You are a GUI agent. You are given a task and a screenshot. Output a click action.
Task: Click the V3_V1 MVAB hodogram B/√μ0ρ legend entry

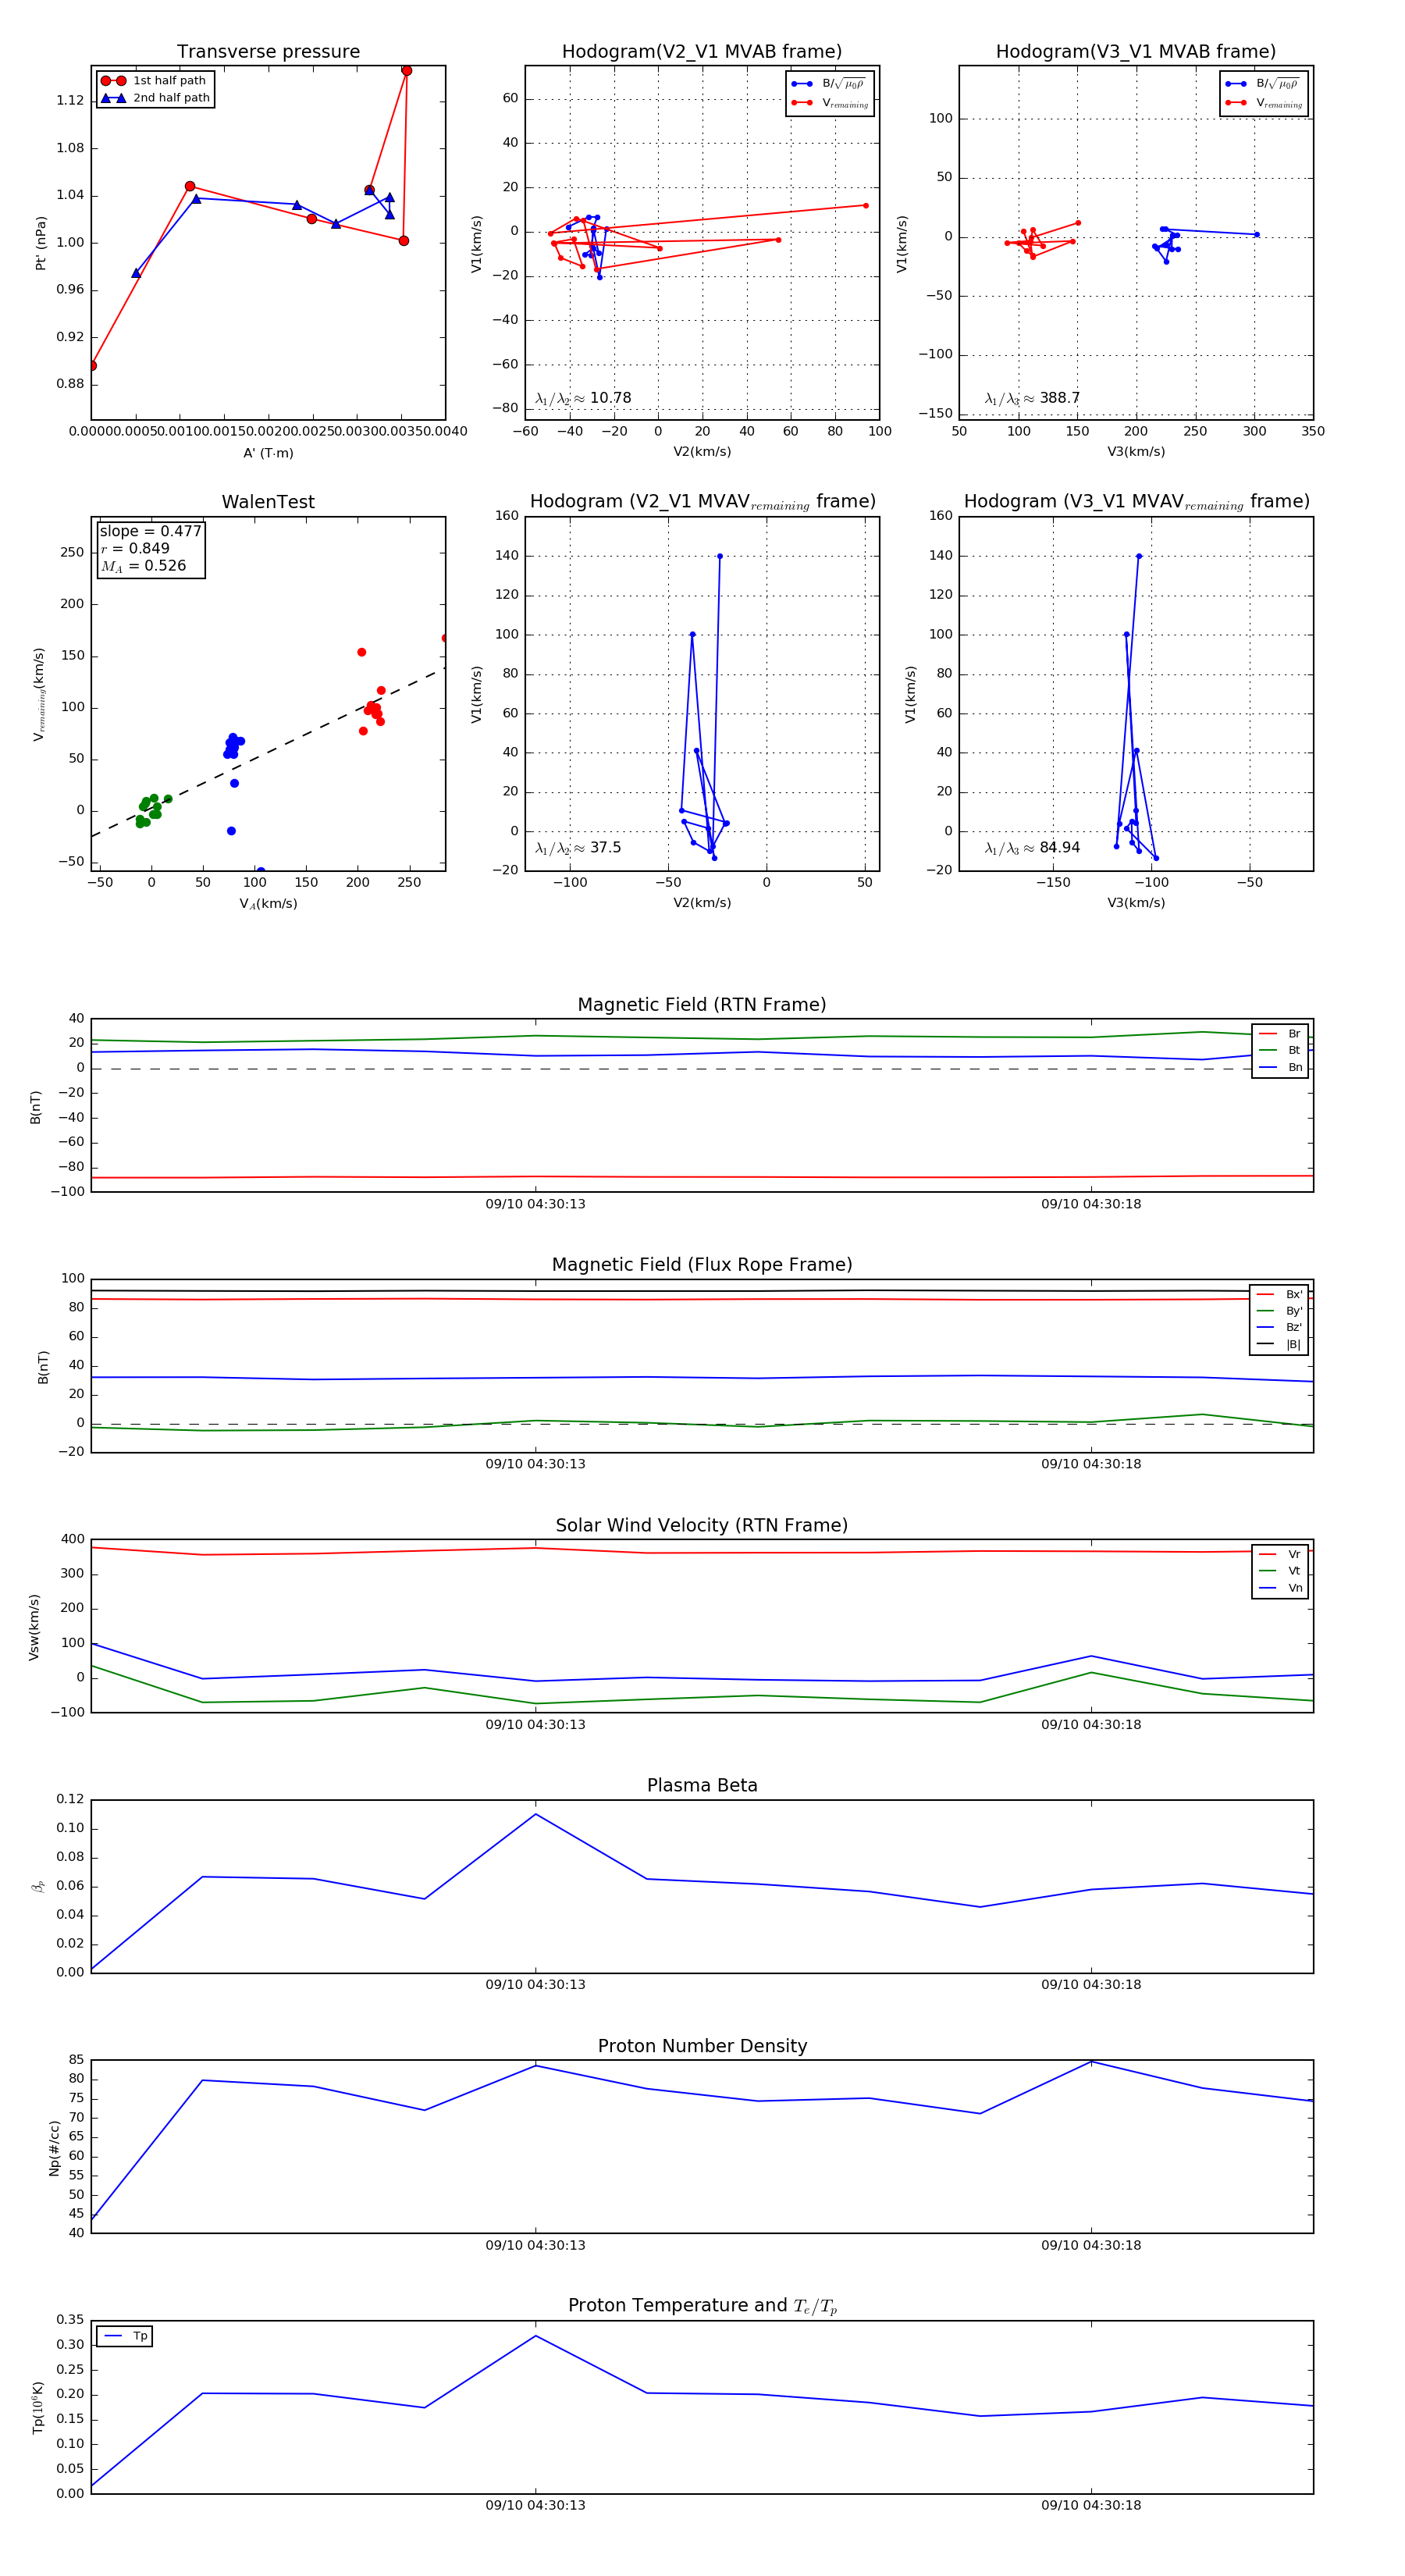[x=1263, y=84]
